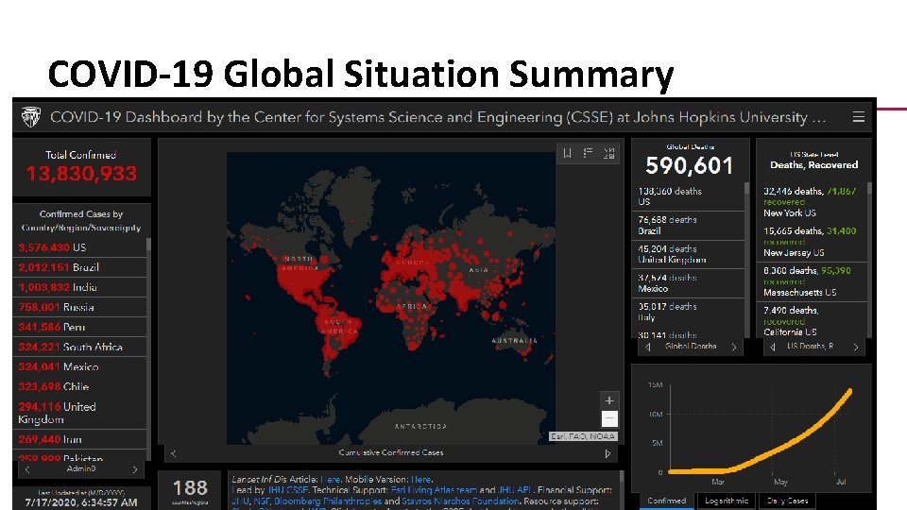The width and height of the screenshot is (907, 510).
Task: Open the map bookmarks icon
Action: (567, 153)
